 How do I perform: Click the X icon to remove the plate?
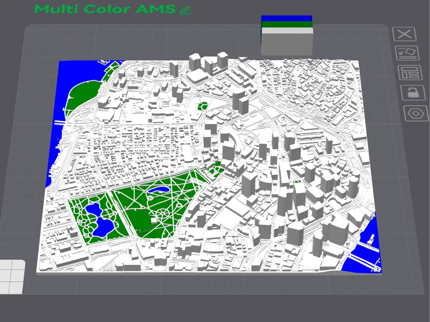(405, 34)
